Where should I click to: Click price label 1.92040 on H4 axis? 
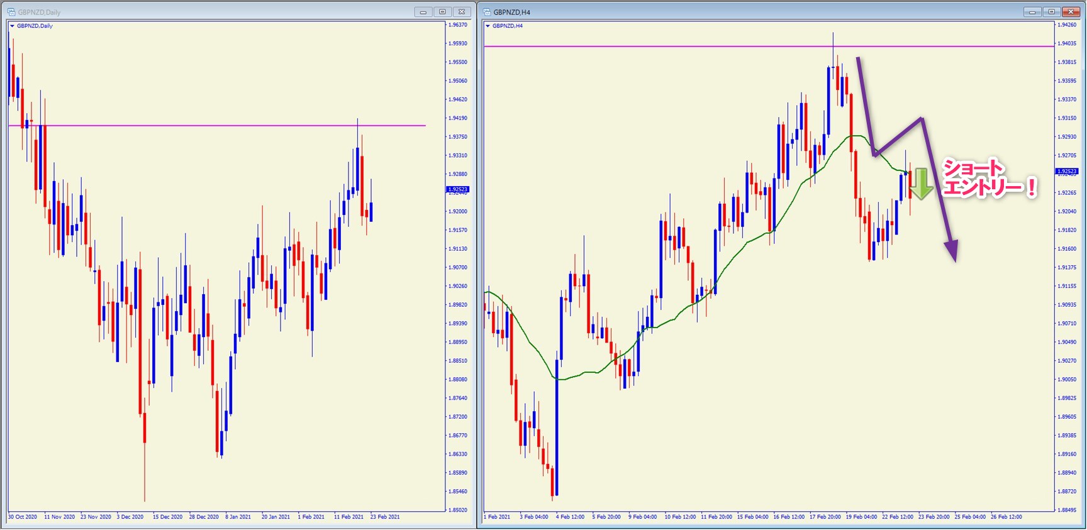pos(1067,211)
